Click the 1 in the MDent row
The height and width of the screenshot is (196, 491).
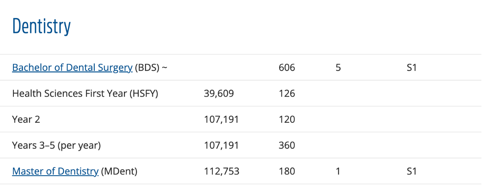338,171
